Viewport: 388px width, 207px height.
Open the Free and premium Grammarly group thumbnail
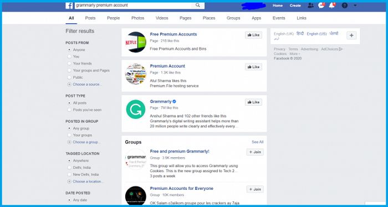tap(136, 159)
